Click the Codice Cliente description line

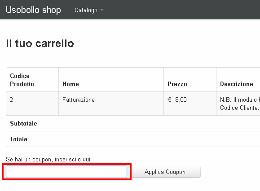click(240, 108)
